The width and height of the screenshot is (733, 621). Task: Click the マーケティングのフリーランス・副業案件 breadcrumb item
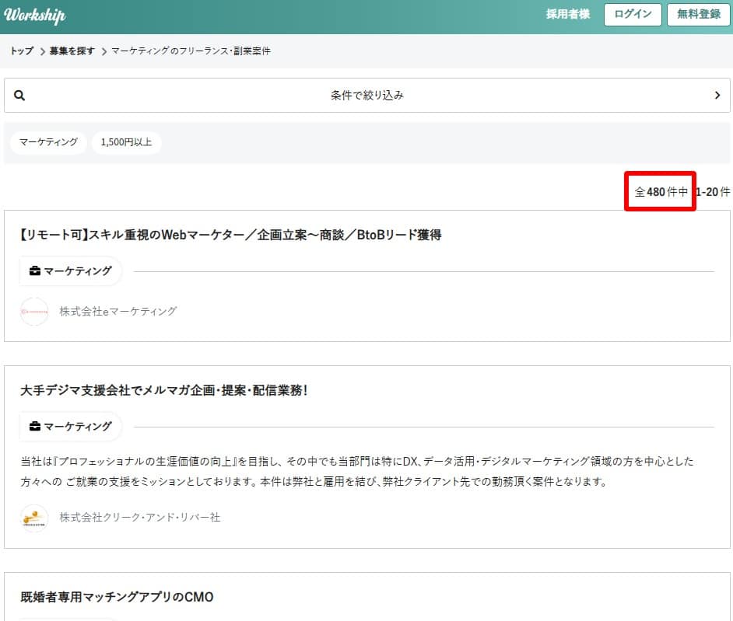coord(191,51)
